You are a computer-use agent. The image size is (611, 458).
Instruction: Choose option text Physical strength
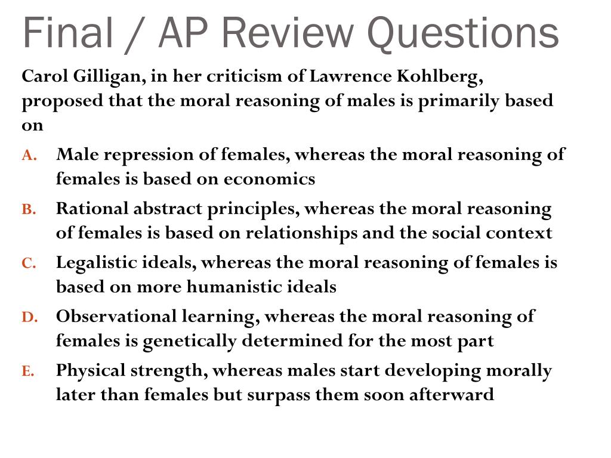pos(132,370)
